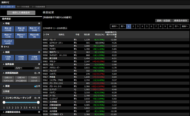This screenshot has height=116, width=190.
Task: Go to 次へ next page
Action: (177, 26)
